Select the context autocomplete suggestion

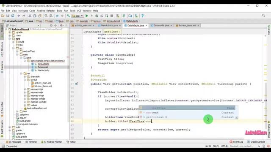tap(187, 113)
